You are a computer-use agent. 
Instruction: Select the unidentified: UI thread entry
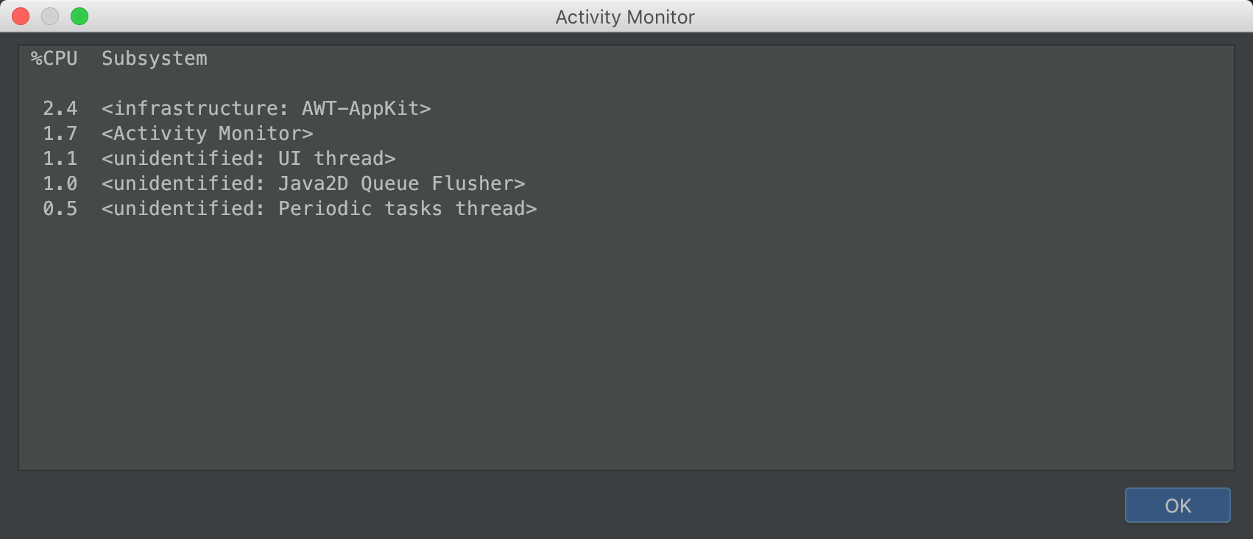click(x=248, y=158)
